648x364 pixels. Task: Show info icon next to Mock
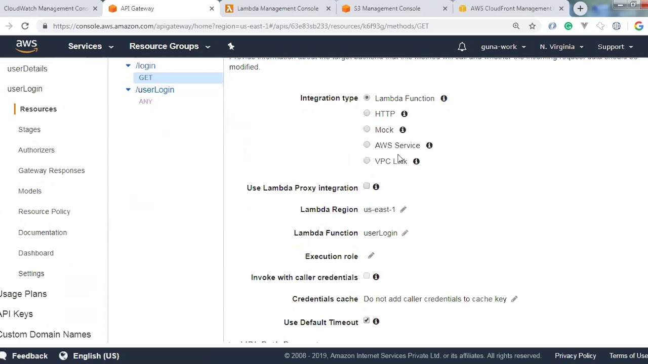coord(402,129)
